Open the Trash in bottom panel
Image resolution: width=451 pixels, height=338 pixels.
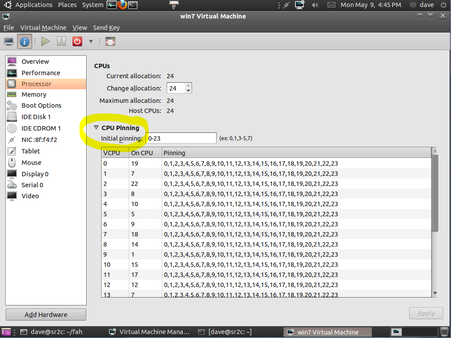445,332
